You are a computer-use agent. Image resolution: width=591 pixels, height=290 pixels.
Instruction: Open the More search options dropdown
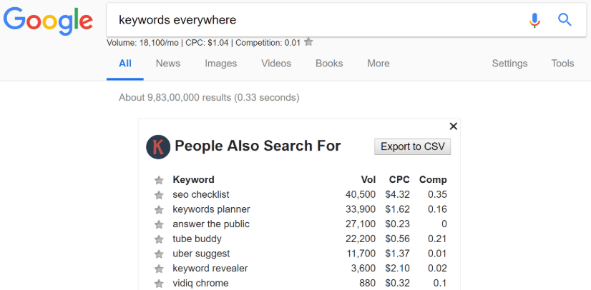coord(378,63)
